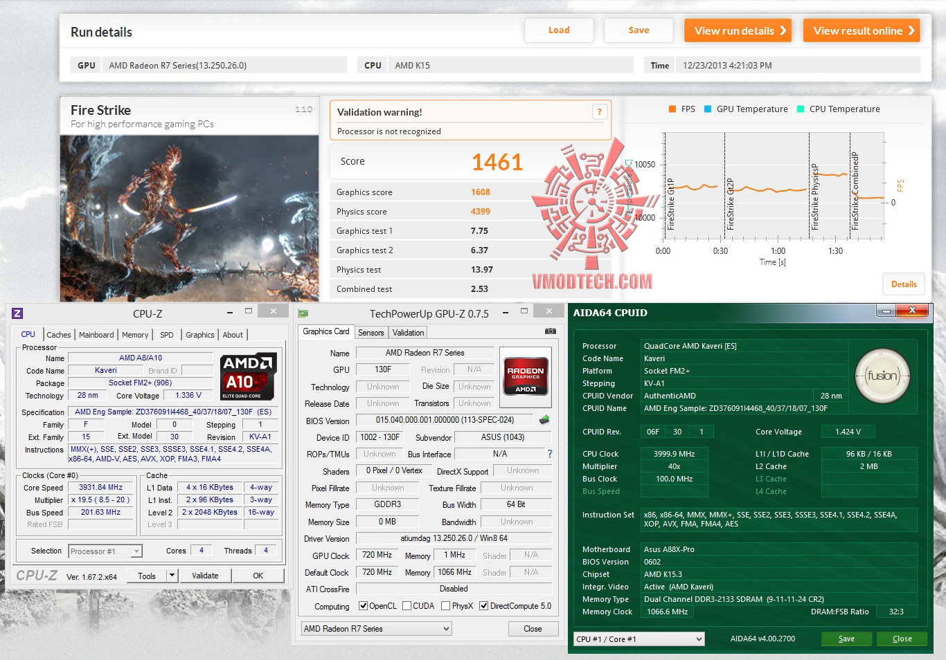Maximize the GPU-Z window
The width and height of the screenshot is (946, 660).
[x=524, y=311]
